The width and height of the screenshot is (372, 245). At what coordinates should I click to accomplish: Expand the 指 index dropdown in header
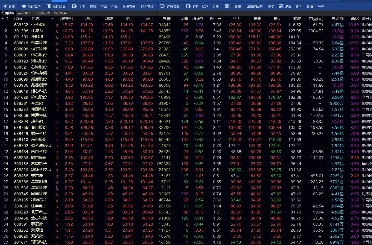[5, 19]
